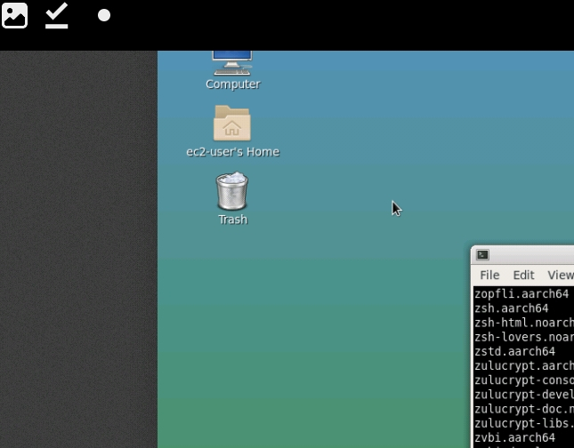Click the zsh-html line in terminal
This screenshot has height=448, width=574.
523,323
